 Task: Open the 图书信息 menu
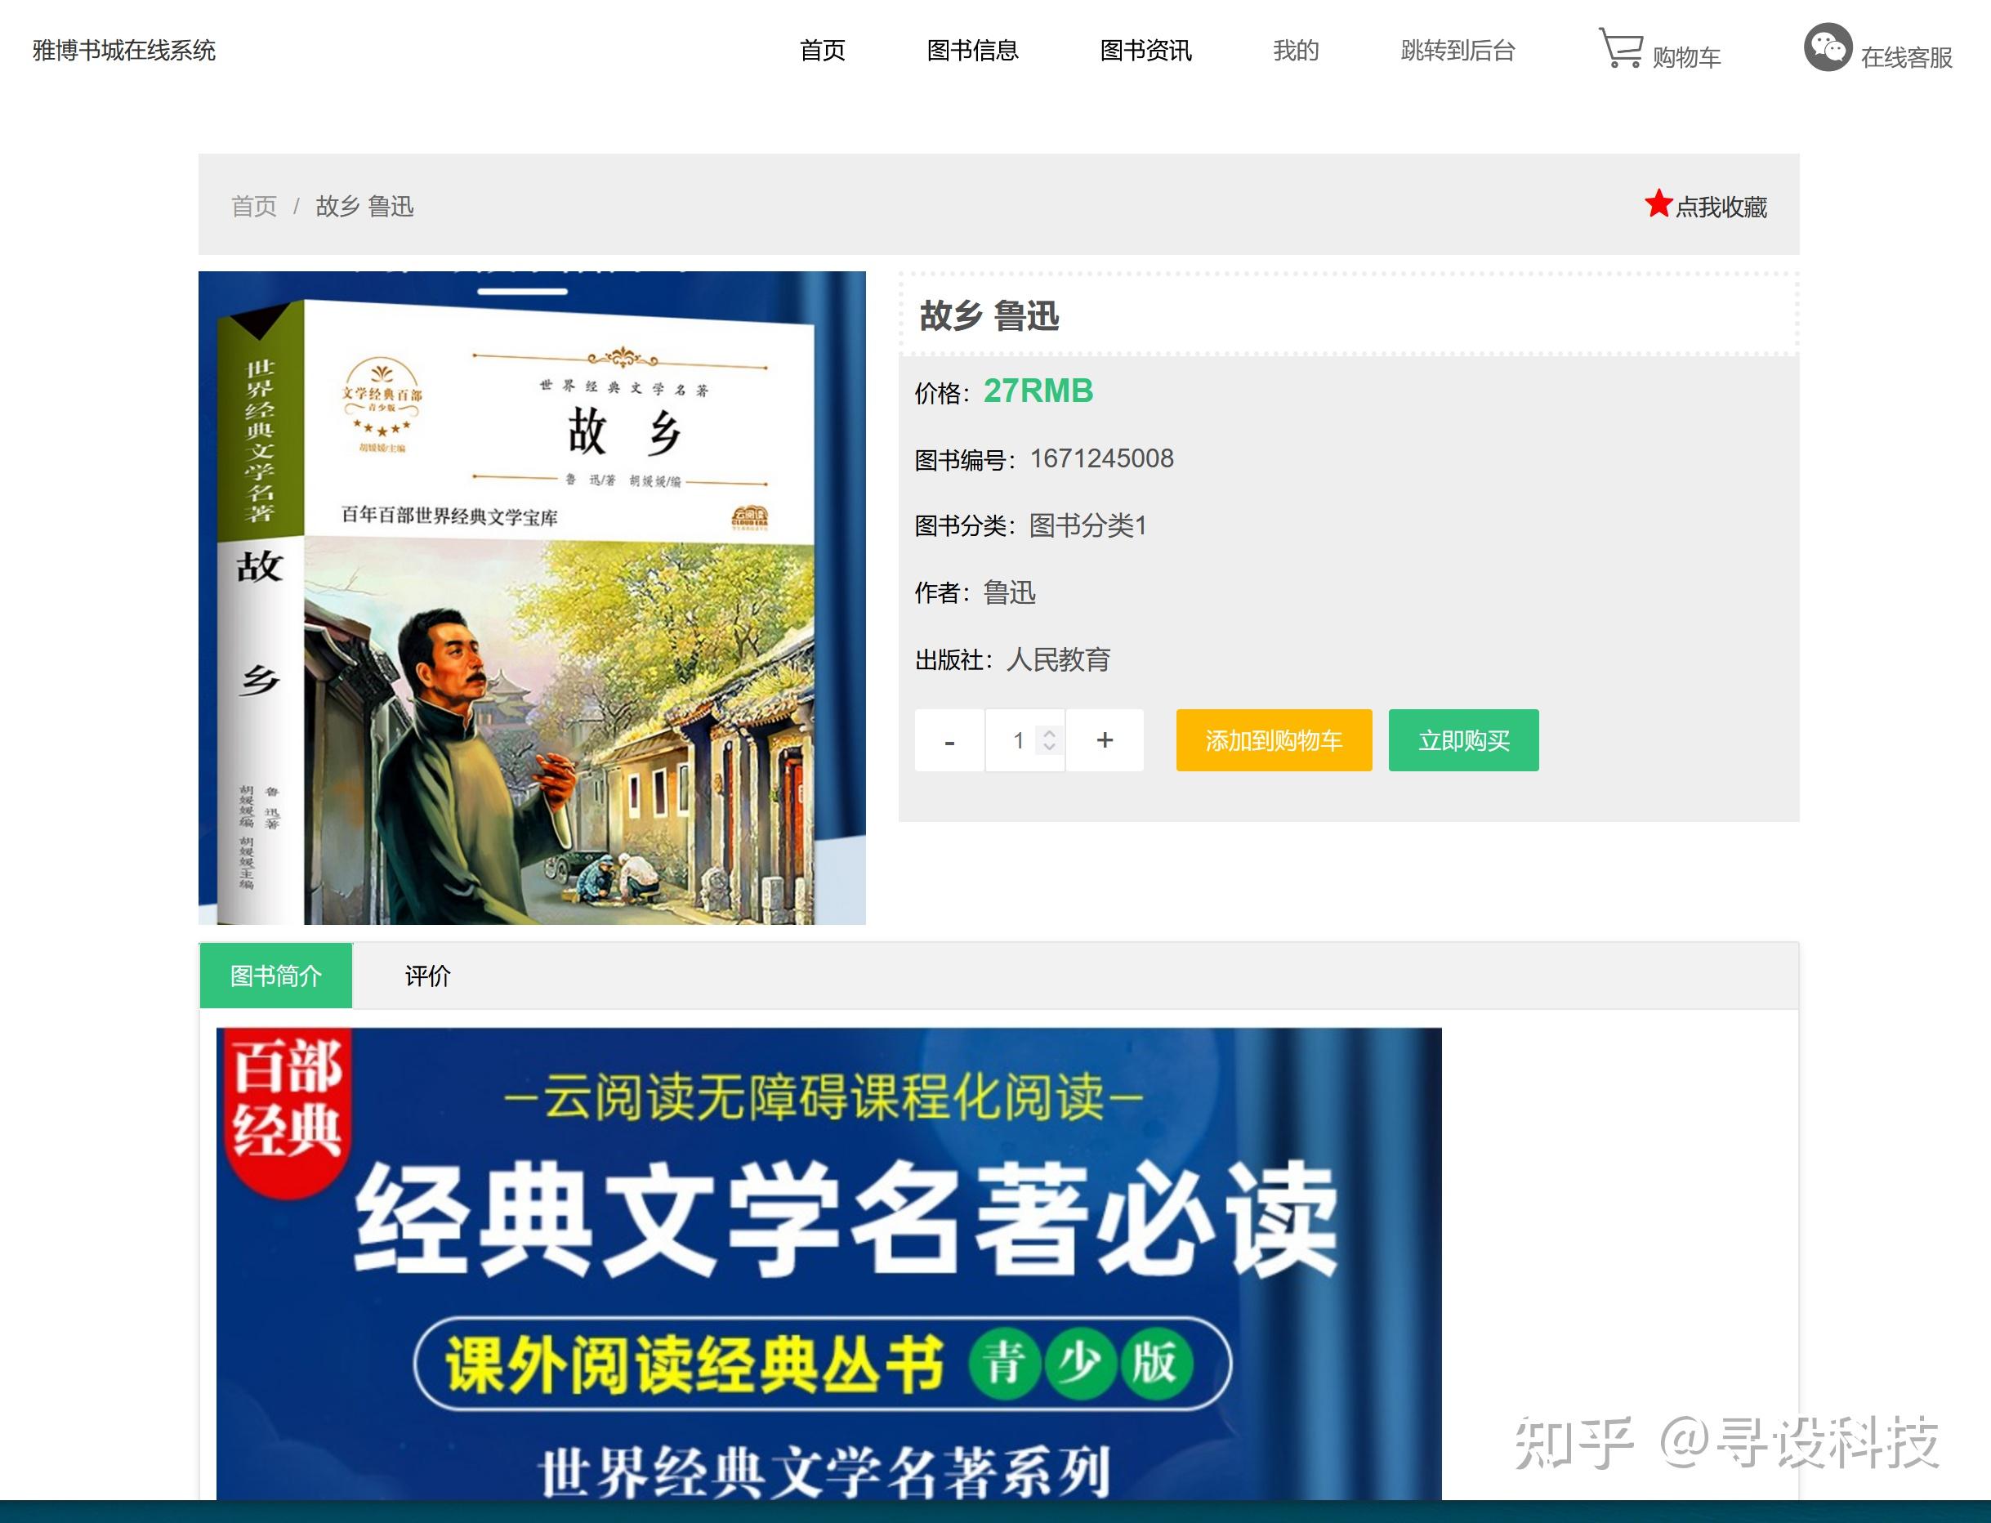click(x=972, y=51)
